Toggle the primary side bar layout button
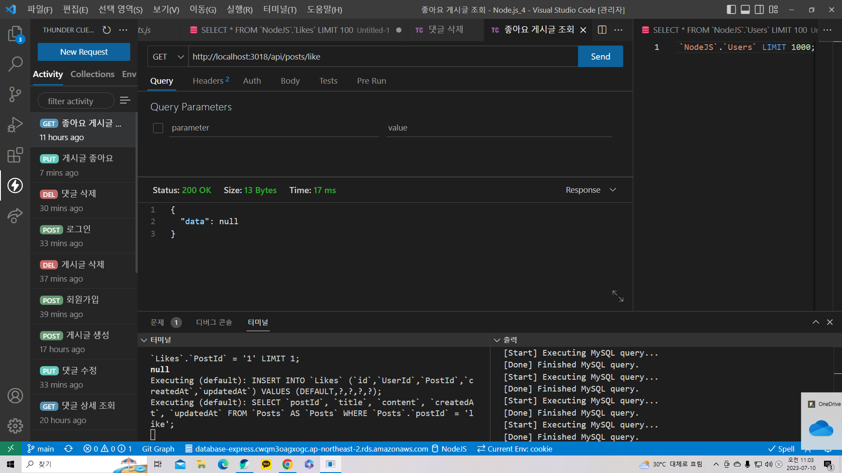The width and height of the screenshot is (842, 473). pyautogui.click(x=731, y=10)
